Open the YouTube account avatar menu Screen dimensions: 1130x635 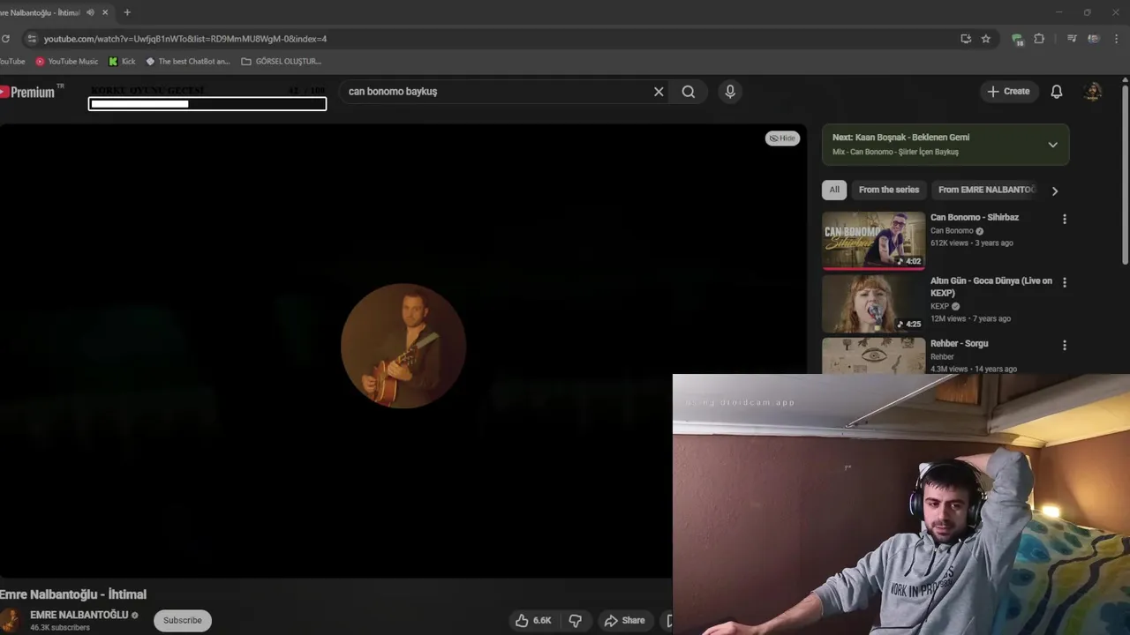pyautogui.click(x=1093, y=92)
